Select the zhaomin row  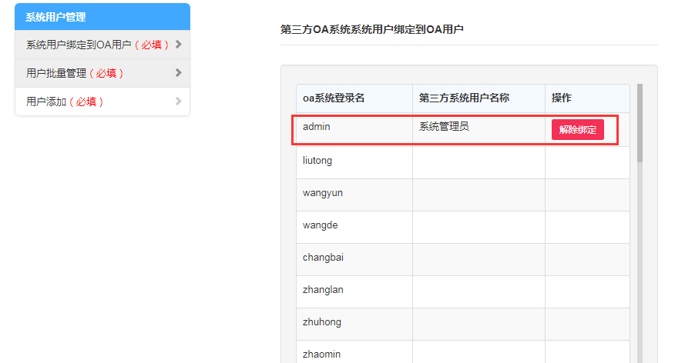tap(322, 354)
